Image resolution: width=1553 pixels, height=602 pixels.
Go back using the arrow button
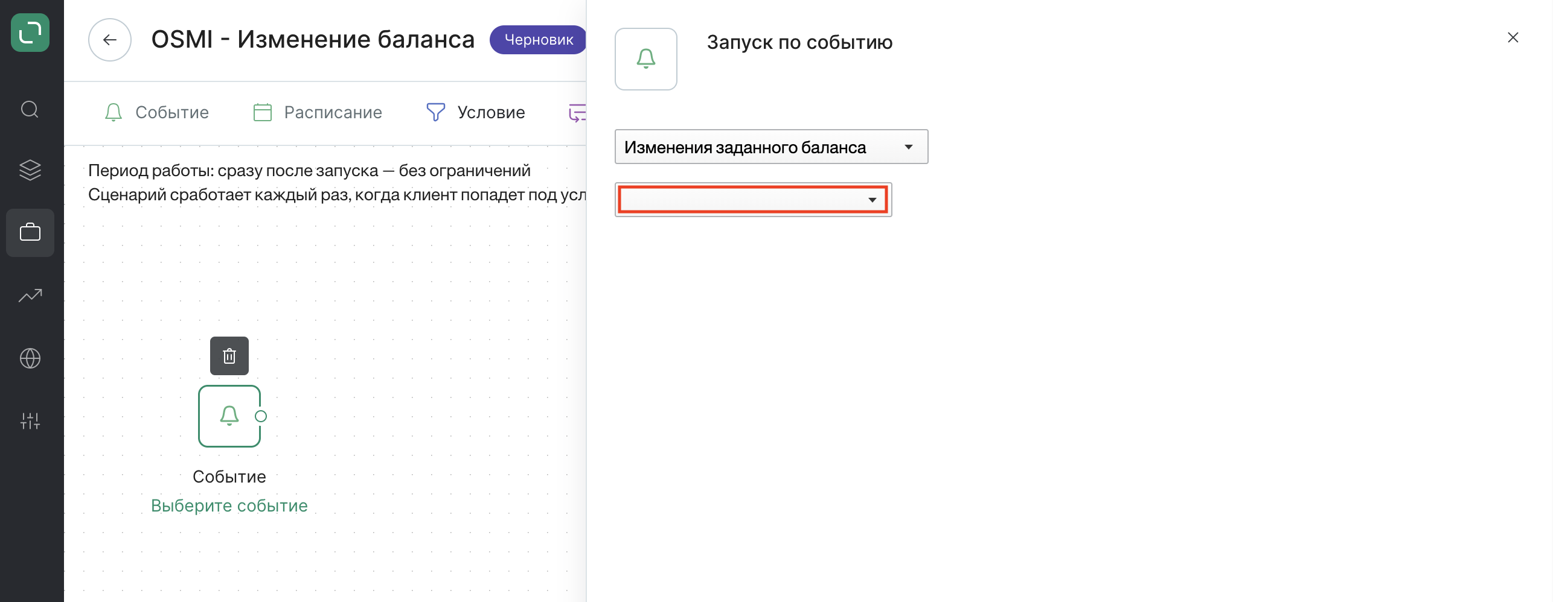point(110,40)
